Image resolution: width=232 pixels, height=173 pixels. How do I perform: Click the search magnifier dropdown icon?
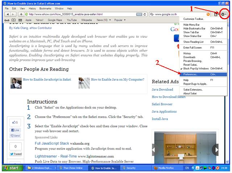point(152,14)
